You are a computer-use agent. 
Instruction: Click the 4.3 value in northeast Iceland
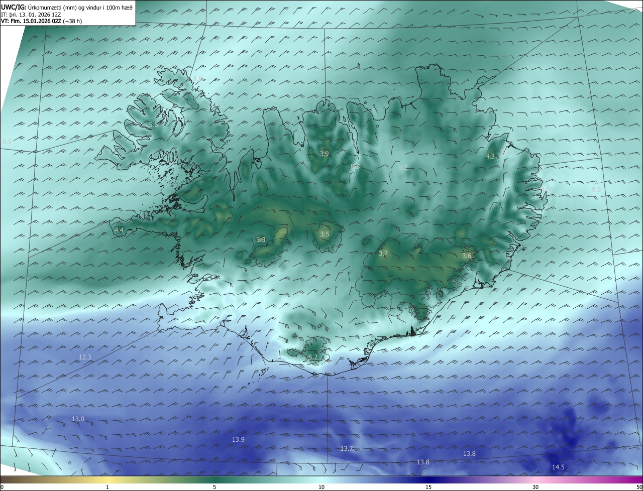pyautogui.click(x=490, y=157)
